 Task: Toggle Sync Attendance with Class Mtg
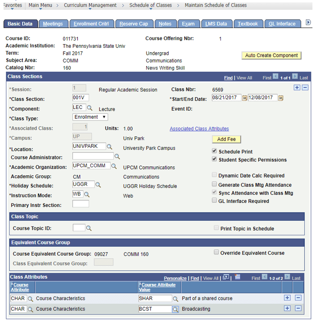pos(214,192)
